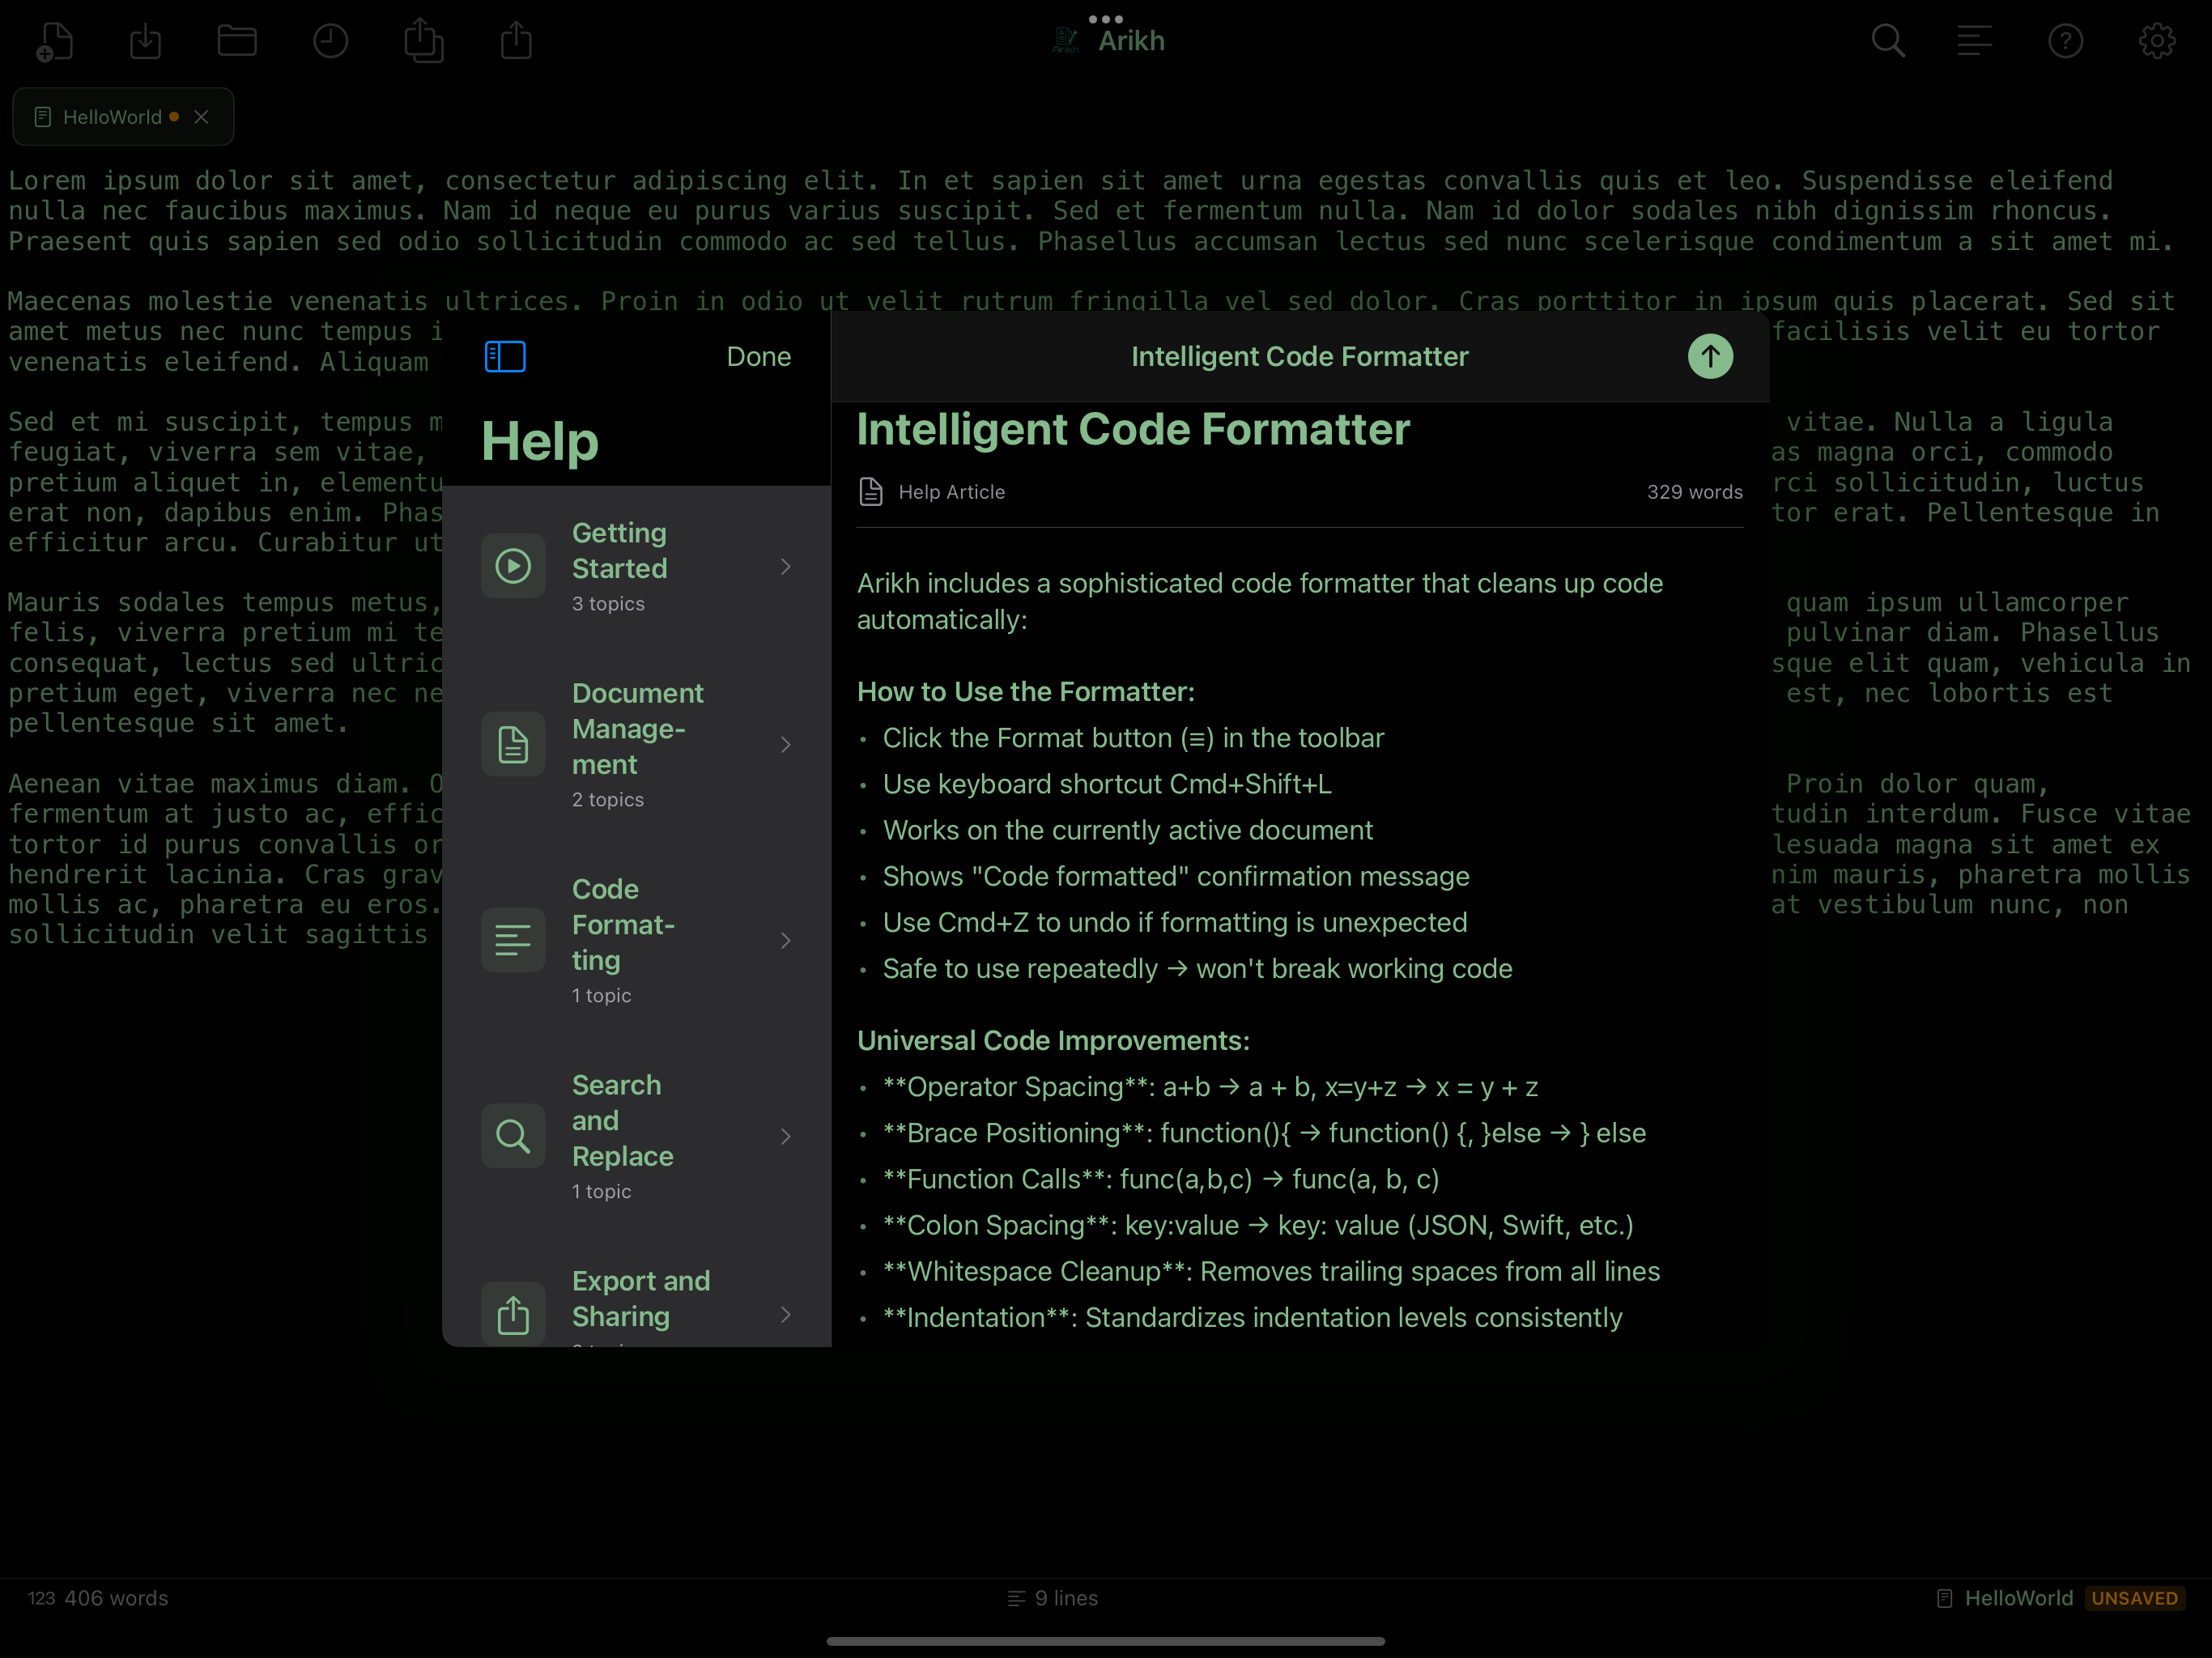Screen dimensions: 2212x1658
Task: Click the Export and Sharing upload icon
Action: click(513, 1314)
